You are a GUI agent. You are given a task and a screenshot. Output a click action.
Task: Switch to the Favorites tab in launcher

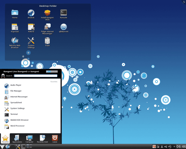pyautogui.click(x=5, y=139)
